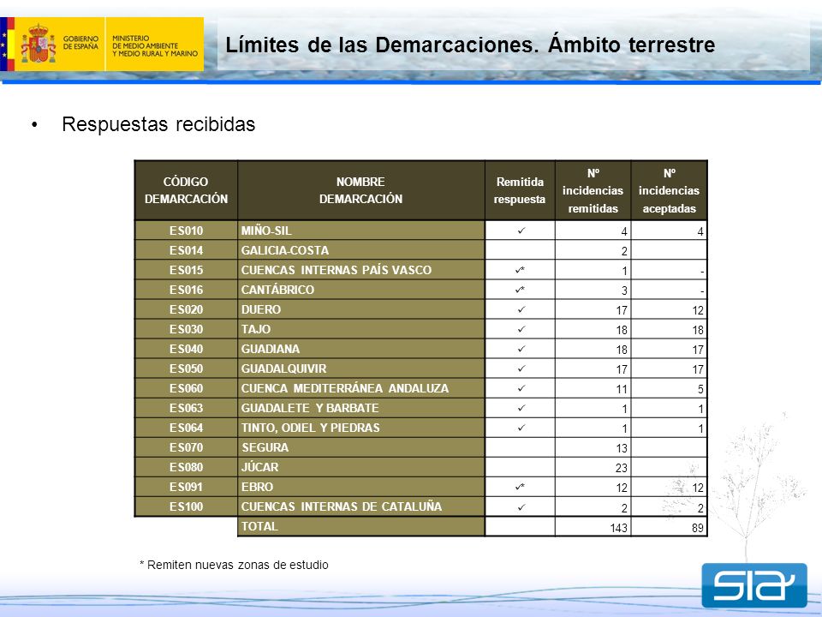Click the SEGURA name cell
The height and width of the screenshot is (617, 822).
tap(361, 447)
